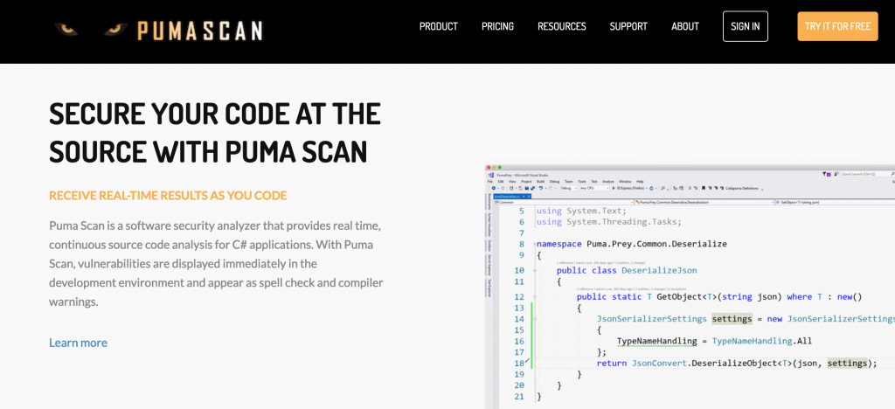Click the Puma Scan description paragraph

[x=216, y=264]
